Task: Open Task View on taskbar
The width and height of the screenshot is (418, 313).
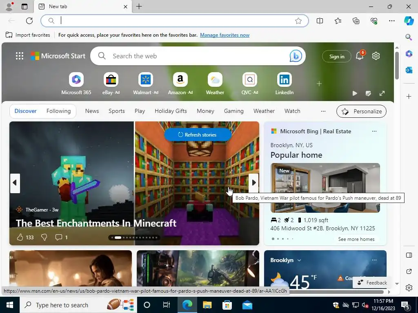Action: click(167, 305)
